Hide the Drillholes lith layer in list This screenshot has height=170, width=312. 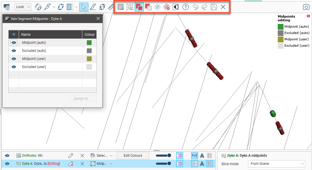7,156
